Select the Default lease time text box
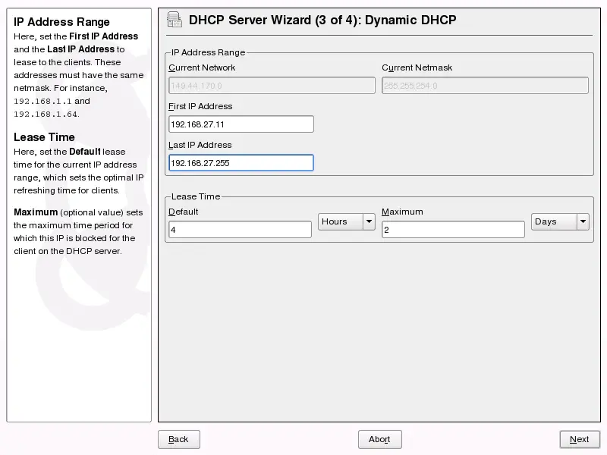The width and height of the screenshot is (607, 455). (240, 230)
